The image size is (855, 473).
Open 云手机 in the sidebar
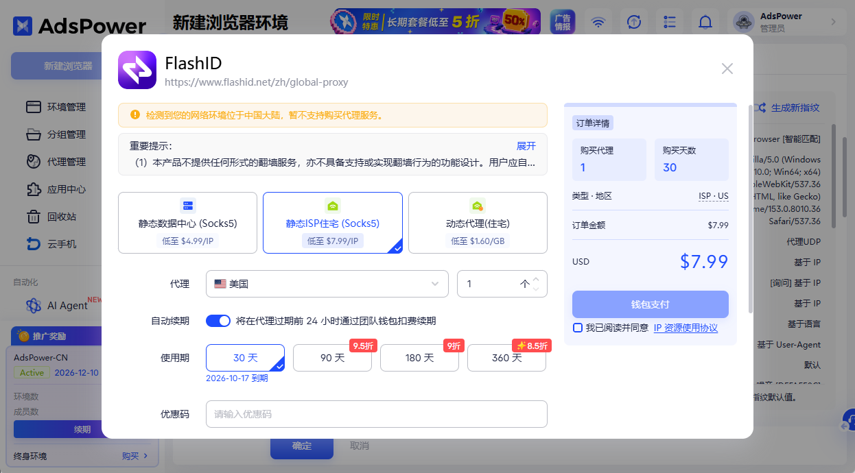[x=62, y=244]
